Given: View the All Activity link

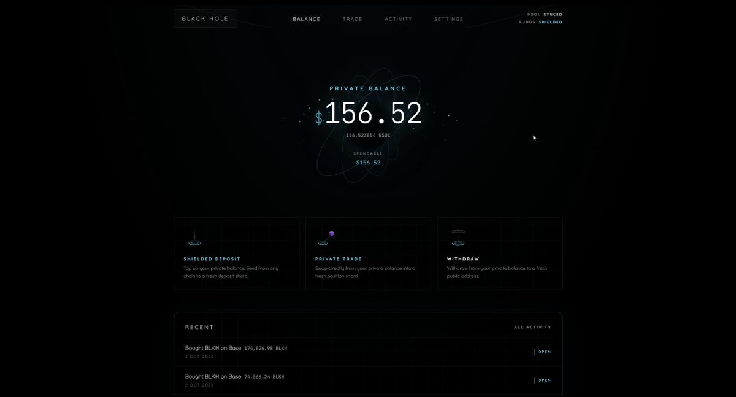Looking at the screenshot, I should 532,327.
